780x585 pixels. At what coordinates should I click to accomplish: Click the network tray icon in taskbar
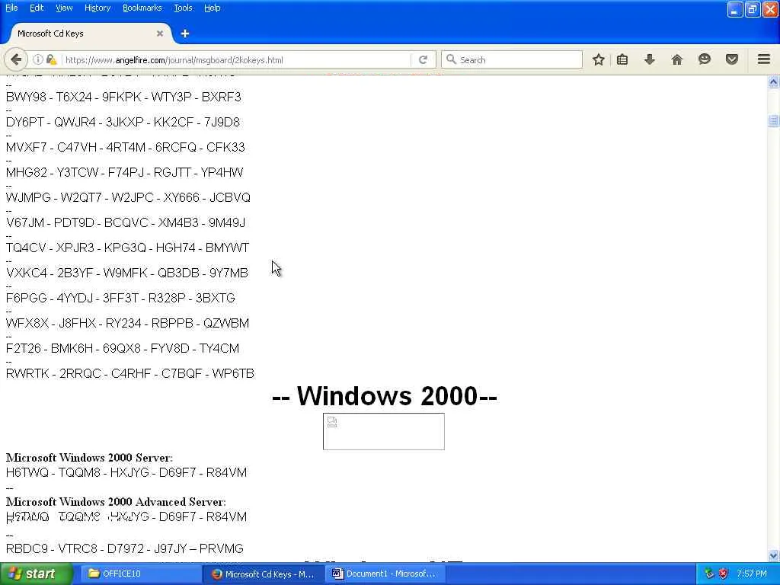pos(709,574)
